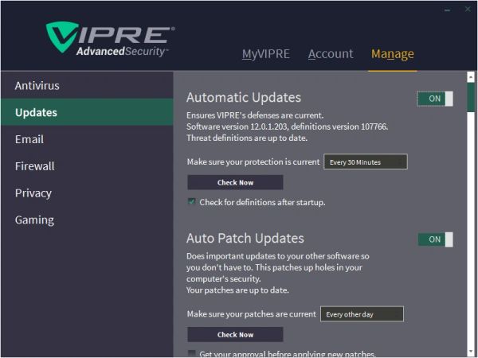Select the Manage tab
This screenshot has height=358, width=478.
click(392, 54)
